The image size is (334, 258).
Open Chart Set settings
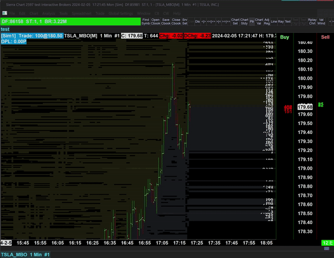point(235,22)
